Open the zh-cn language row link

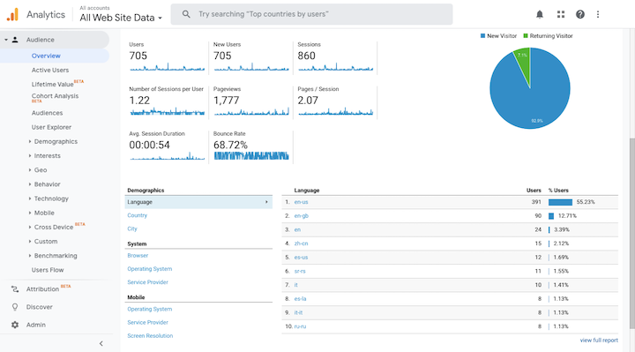click(x=301, y=243)
